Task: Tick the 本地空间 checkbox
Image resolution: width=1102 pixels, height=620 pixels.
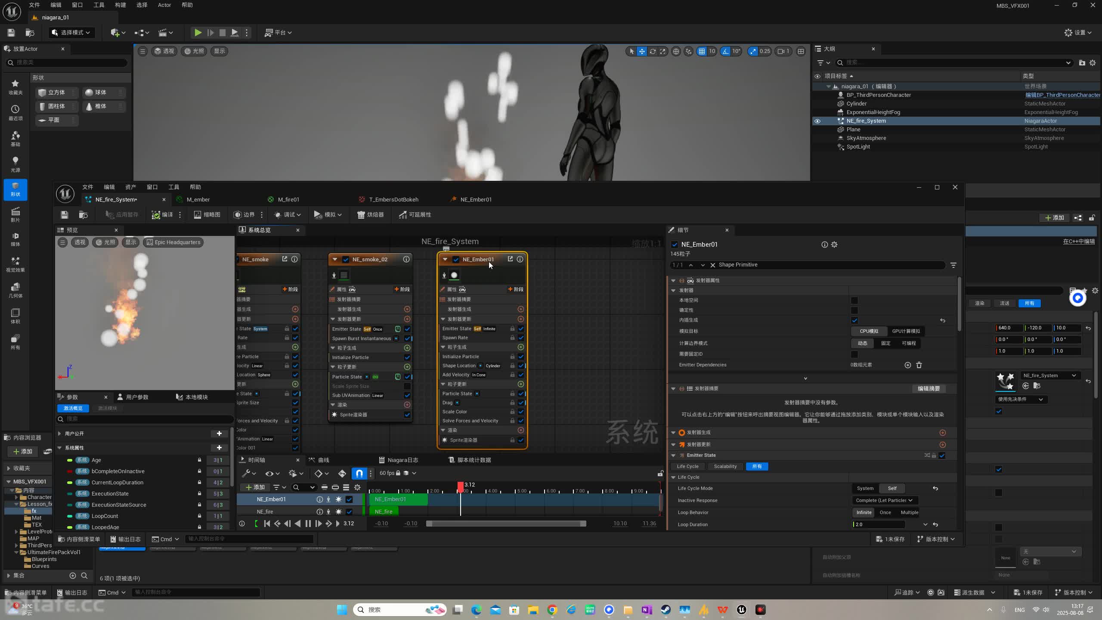Action: click(854, 301)
